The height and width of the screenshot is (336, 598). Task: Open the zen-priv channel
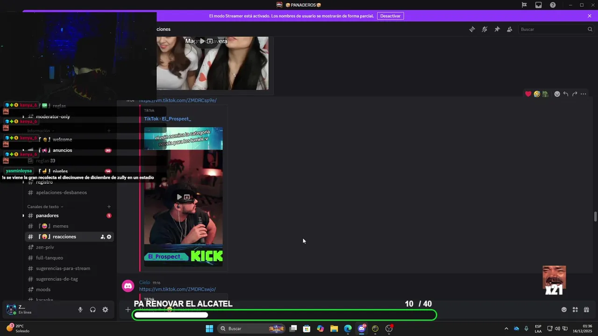point(69,247)
